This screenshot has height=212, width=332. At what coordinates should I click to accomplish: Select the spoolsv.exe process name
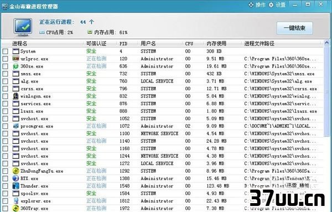[34, 194]
